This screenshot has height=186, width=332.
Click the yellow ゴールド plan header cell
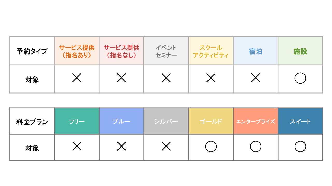(211, 121)
